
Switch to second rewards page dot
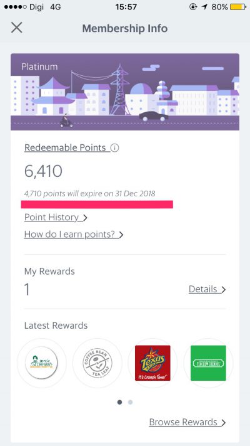click(130, 402)
